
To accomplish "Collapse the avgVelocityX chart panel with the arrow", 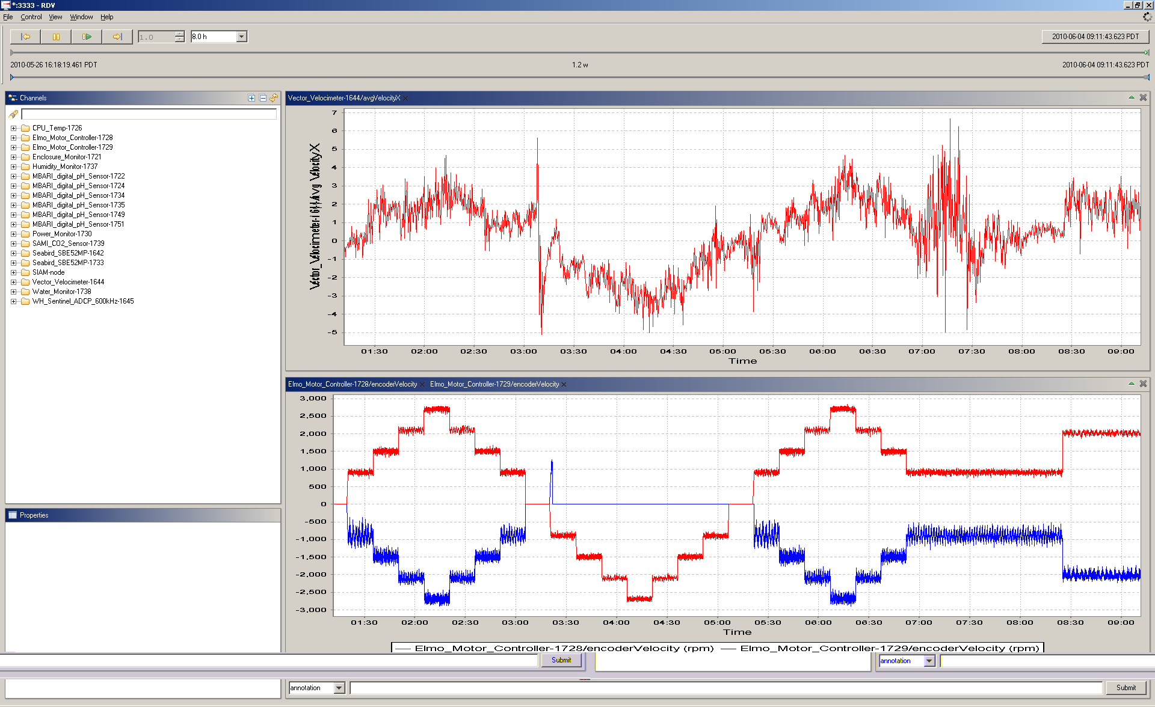I will pyautogui.click(x=1132, y=97).
